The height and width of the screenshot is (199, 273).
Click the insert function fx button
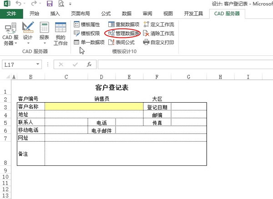coord(89,65)
